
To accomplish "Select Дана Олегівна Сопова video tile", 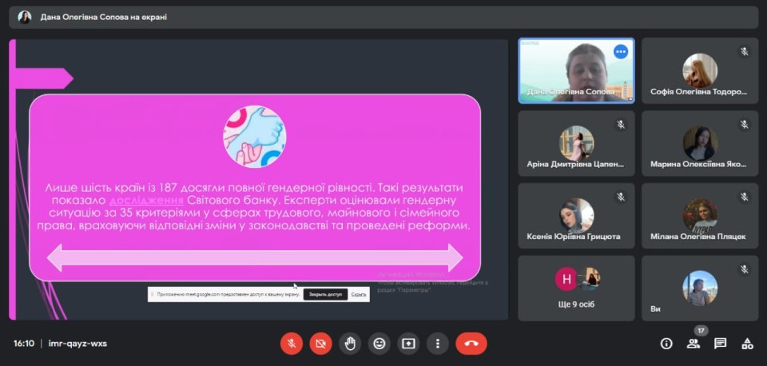I will tap(576, 71).
